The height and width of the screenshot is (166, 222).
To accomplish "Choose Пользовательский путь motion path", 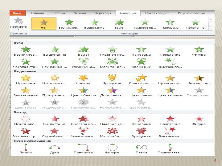I will coord(170,149).
